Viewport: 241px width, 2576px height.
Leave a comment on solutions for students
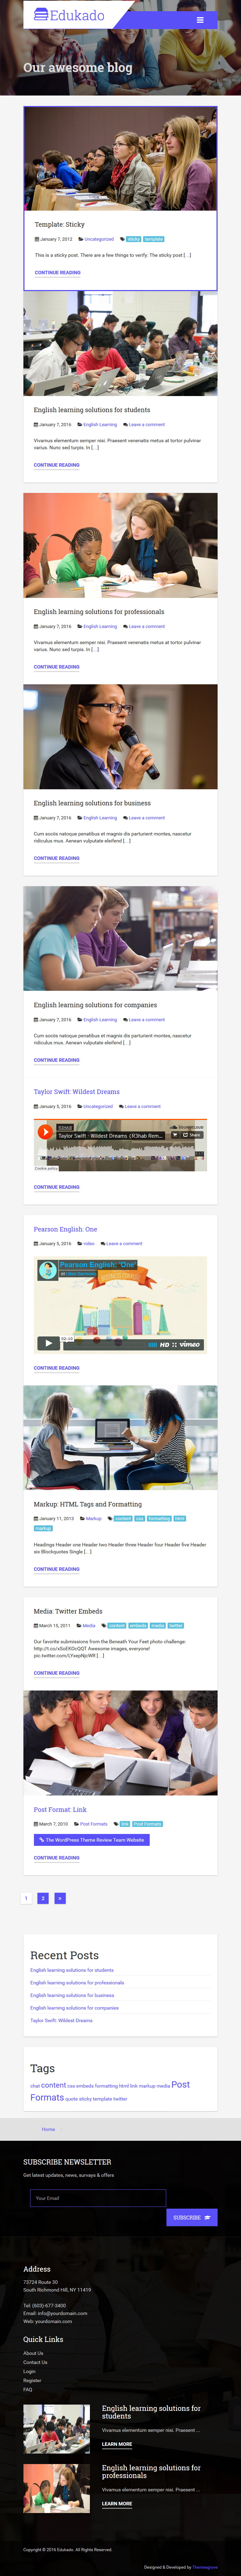point(147,424)
